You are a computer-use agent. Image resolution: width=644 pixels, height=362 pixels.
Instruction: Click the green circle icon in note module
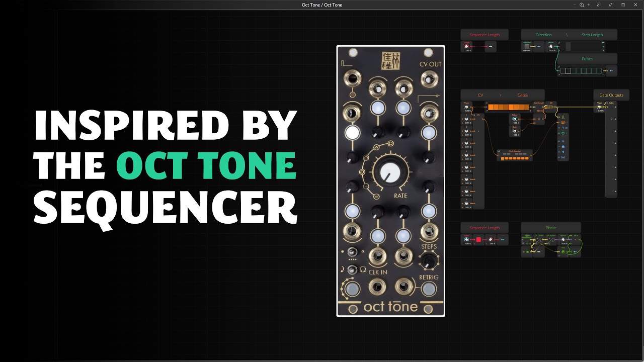click(x=563, y=133)
